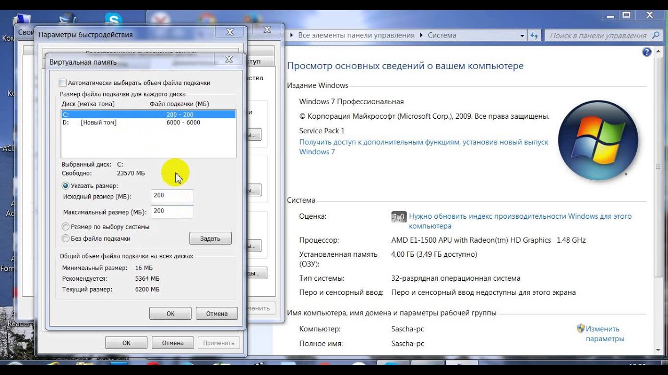Screen dimensions: 668x375
Task: Click the current size value 6200 МБ
Action: pyautogui.click(x=147, y=289)
